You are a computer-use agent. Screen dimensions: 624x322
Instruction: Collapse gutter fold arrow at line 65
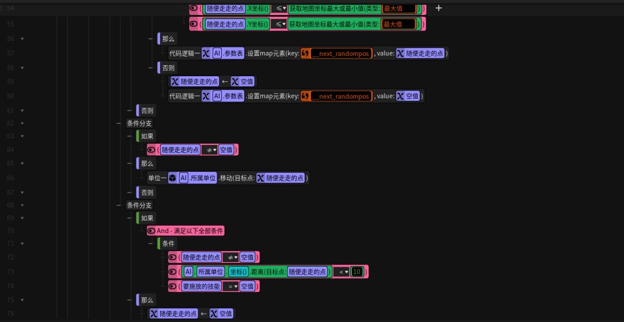[23, 163]
